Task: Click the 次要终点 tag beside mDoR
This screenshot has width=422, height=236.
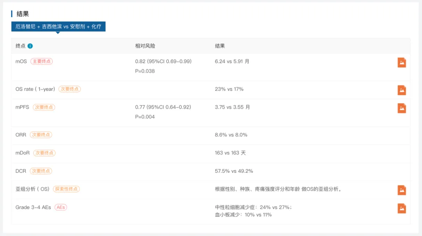Action: 44,153
